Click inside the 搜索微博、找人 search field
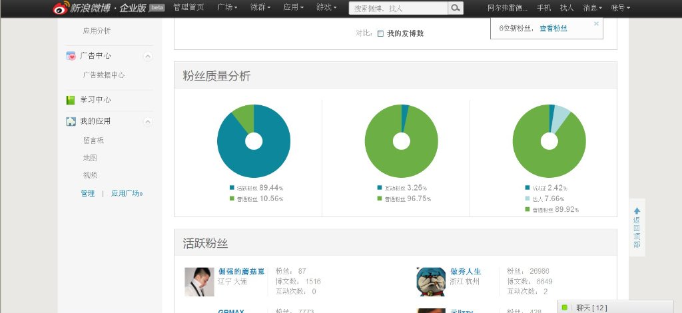 pos(398,8)
